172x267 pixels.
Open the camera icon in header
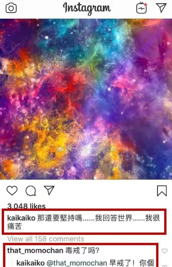[x=11, y=8]
